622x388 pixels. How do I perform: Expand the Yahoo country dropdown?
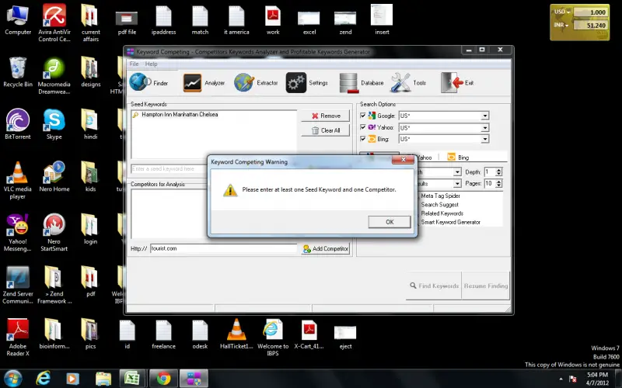[x=484, y=127]
